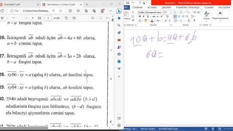The height and width of the screenshot is (131, 233).
Task: Expand numbered list style dropdown
Action: tap(184, 12)
